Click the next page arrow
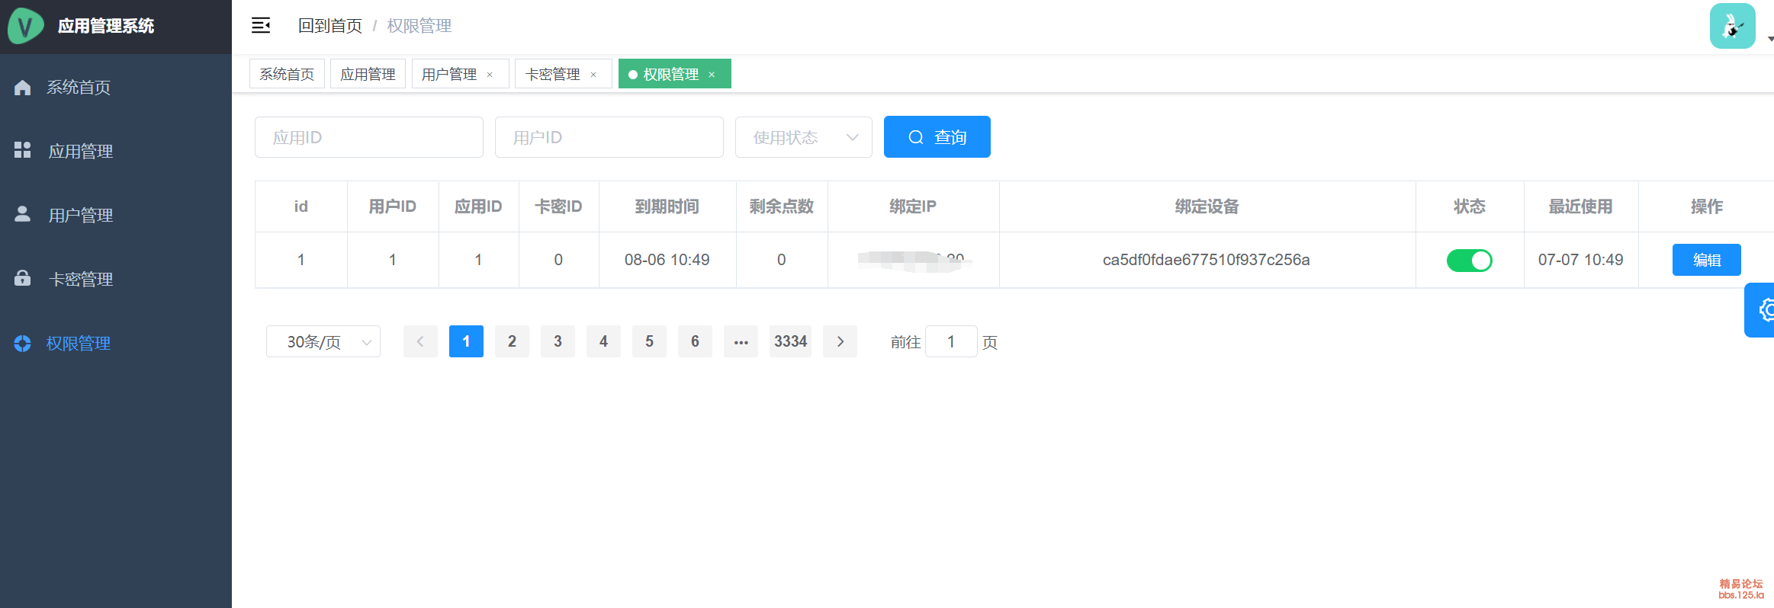Image resolution: width=1774 pixels, height=608 pixels. [840, 342]
